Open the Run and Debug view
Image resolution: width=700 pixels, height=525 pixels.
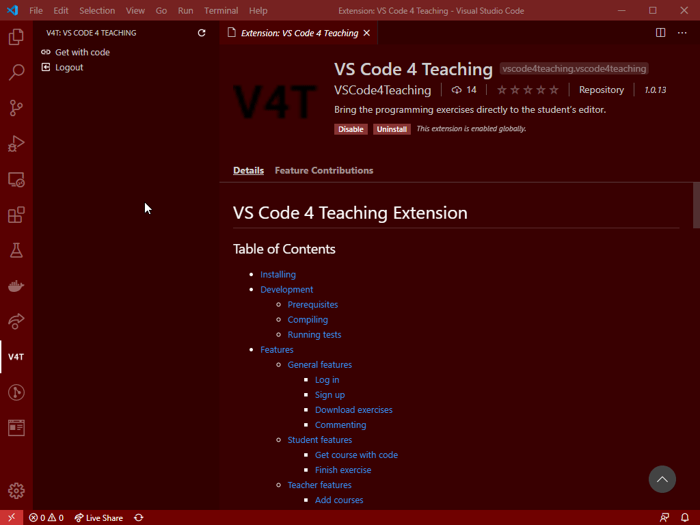click(16, 144)
